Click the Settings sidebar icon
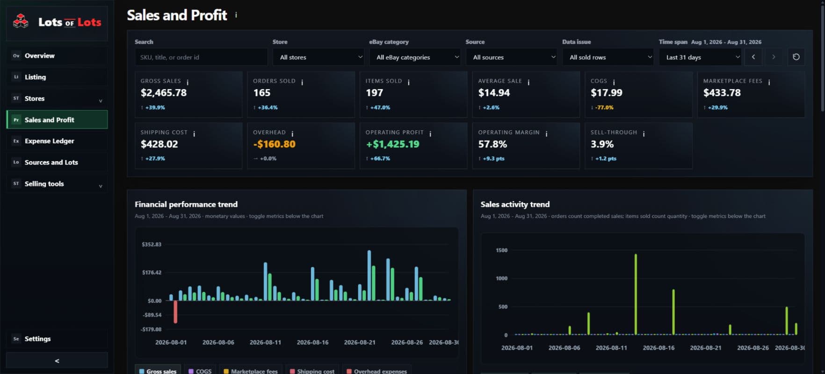 [x=16, y=339]
